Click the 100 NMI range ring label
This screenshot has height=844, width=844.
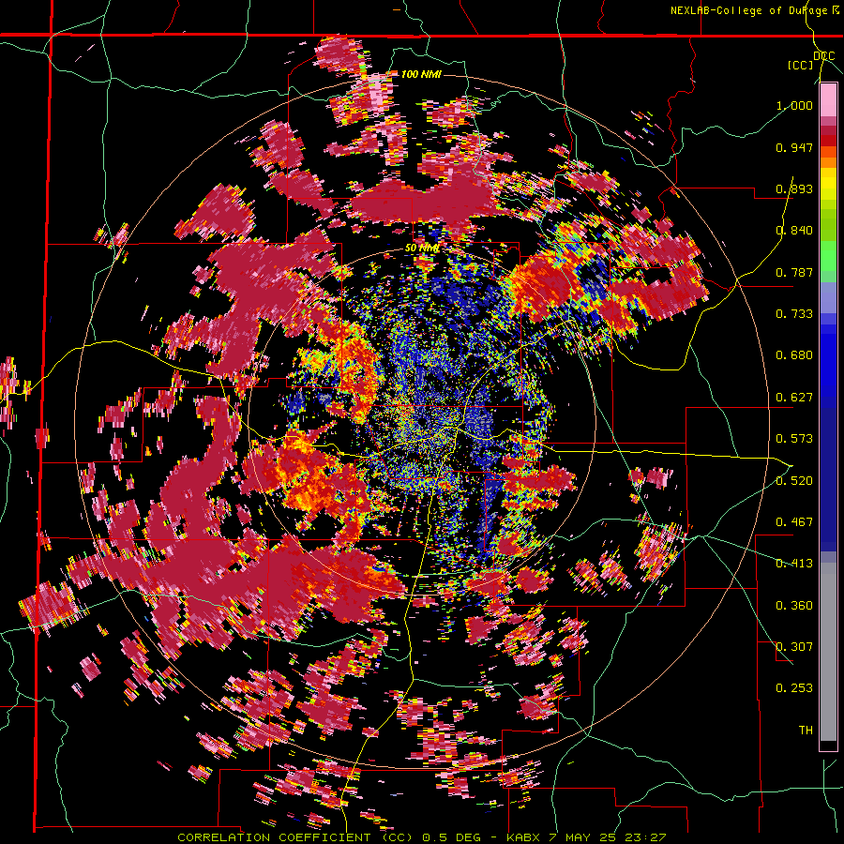coord(421,74)
